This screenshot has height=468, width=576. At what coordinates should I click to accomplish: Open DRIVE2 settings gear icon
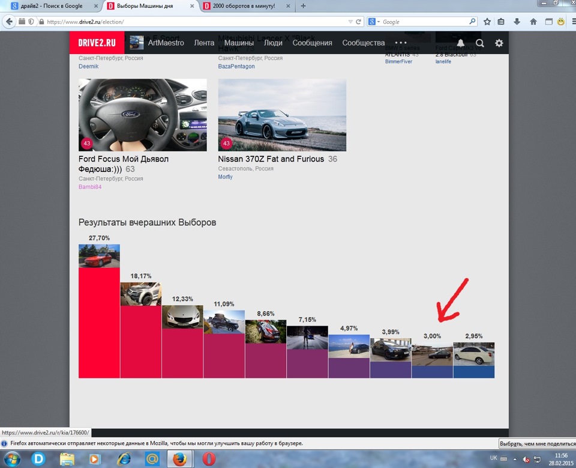pos(499,43)
